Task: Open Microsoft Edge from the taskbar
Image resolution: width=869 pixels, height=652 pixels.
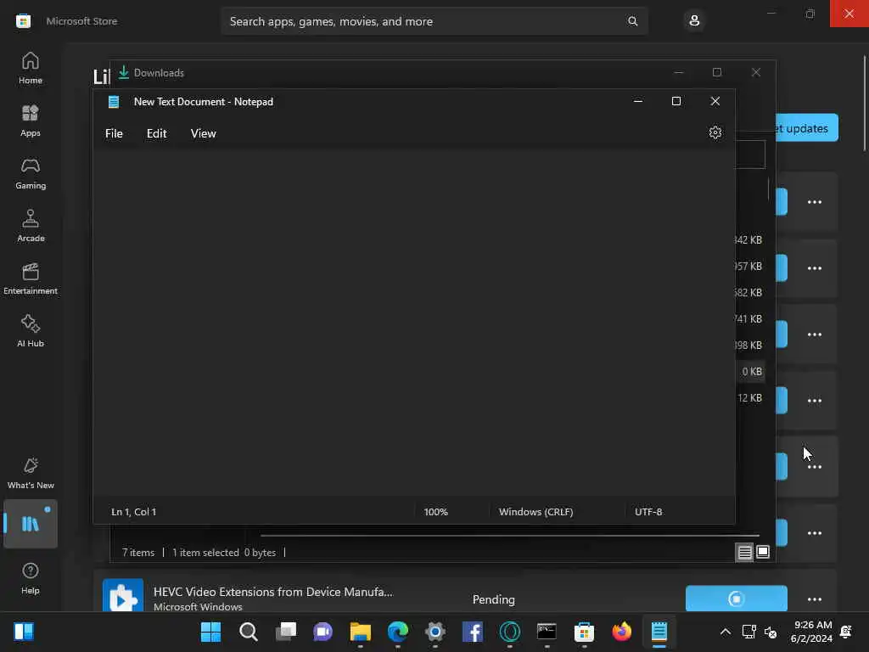Action: [x=398, y=632]
